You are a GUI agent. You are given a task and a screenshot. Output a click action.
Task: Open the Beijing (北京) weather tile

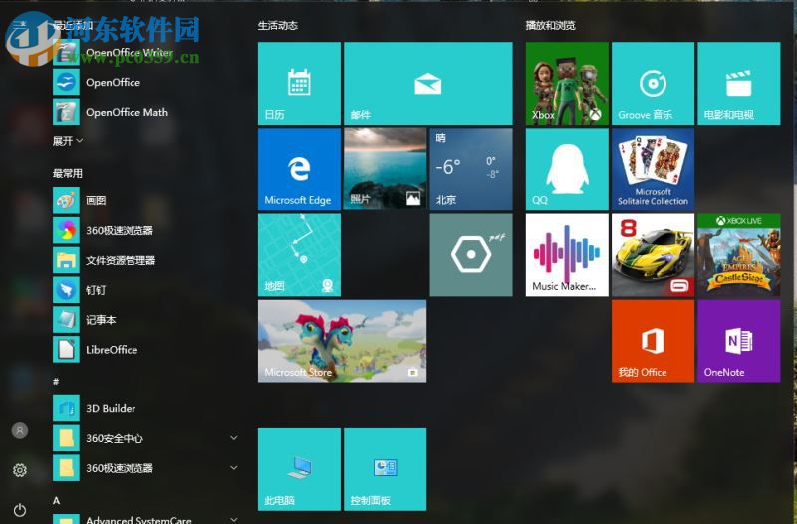tap(471, 168)
